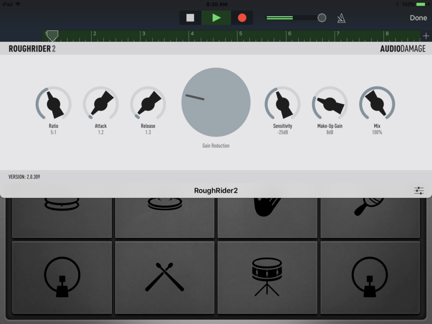Start playback with the green play button
This screenshot has width=432, height=324.
click(x=216, y=18)
